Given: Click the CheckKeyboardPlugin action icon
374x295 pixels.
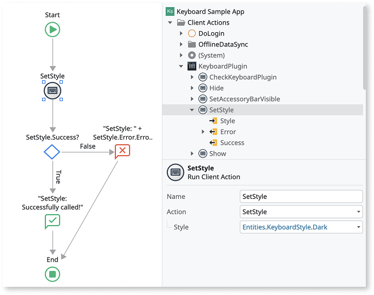Looking at the screenshot, I should pyautogui.click(x=203, y=77).
